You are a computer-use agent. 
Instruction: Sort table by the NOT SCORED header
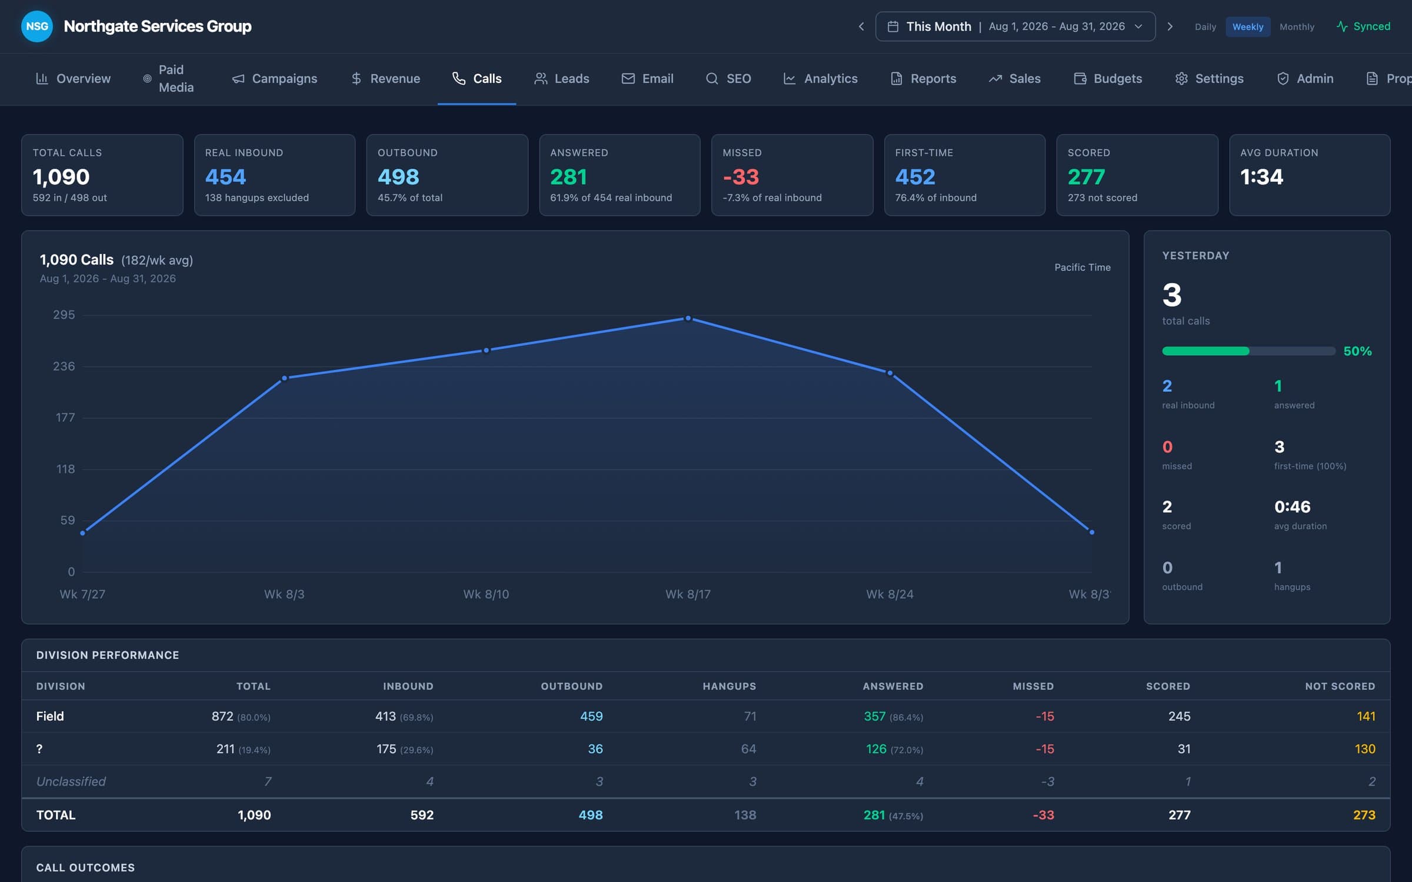pyautogui.click(x=1340, y=686)
